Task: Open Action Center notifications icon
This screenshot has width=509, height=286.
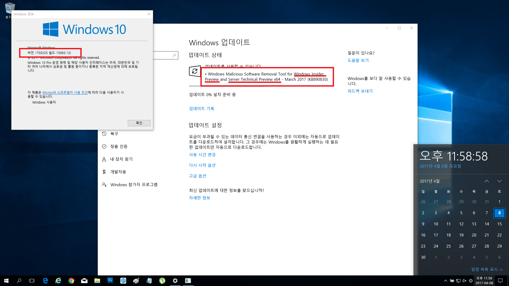Action: point(500,281)
